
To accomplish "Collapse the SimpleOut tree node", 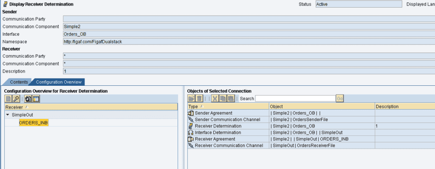I will [8, 115].
